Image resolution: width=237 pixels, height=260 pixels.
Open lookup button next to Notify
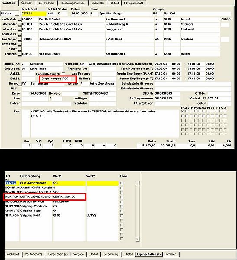(19, 49)
